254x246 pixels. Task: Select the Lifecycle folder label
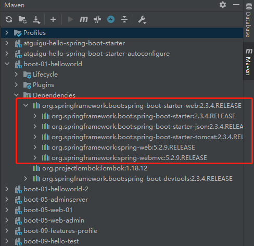[45, 75]
